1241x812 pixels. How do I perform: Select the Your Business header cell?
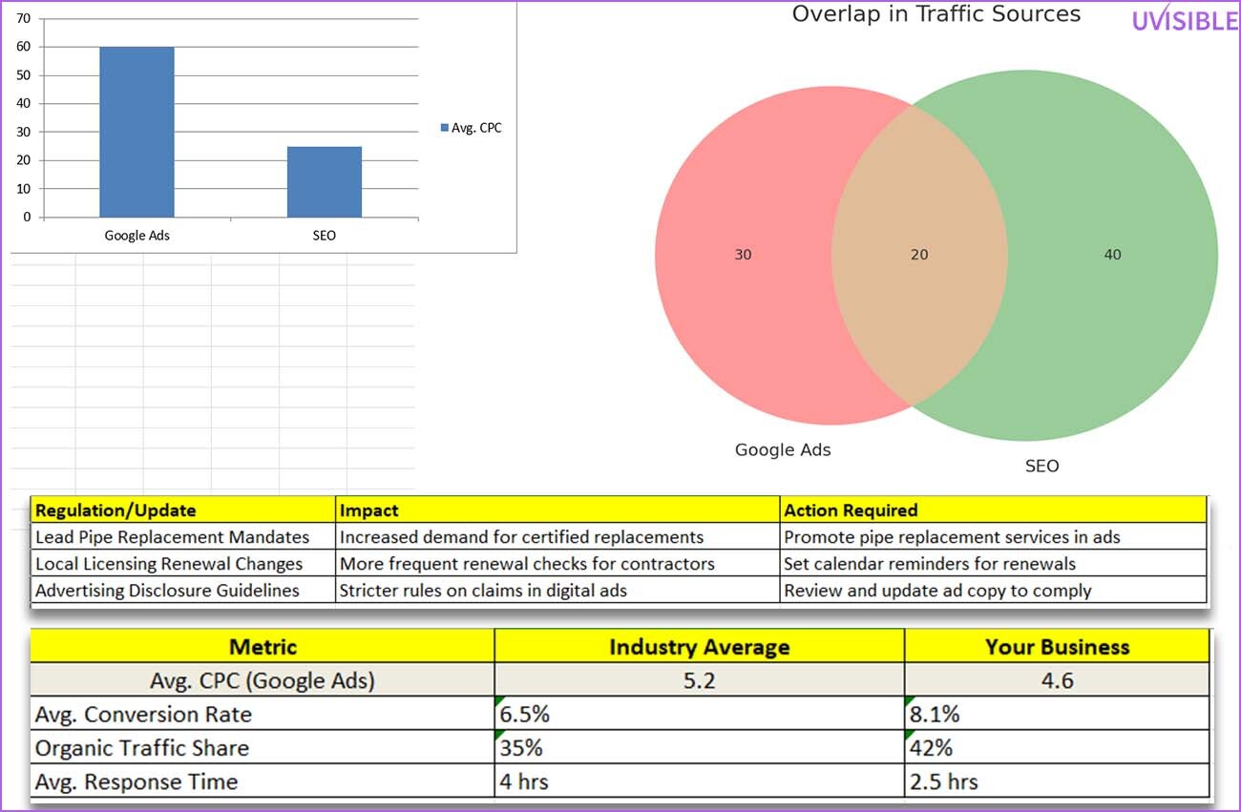(1057, 647)
